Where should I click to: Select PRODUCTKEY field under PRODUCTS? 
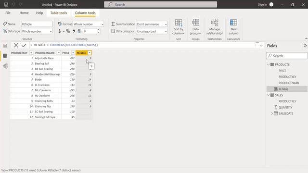(287, 77)
